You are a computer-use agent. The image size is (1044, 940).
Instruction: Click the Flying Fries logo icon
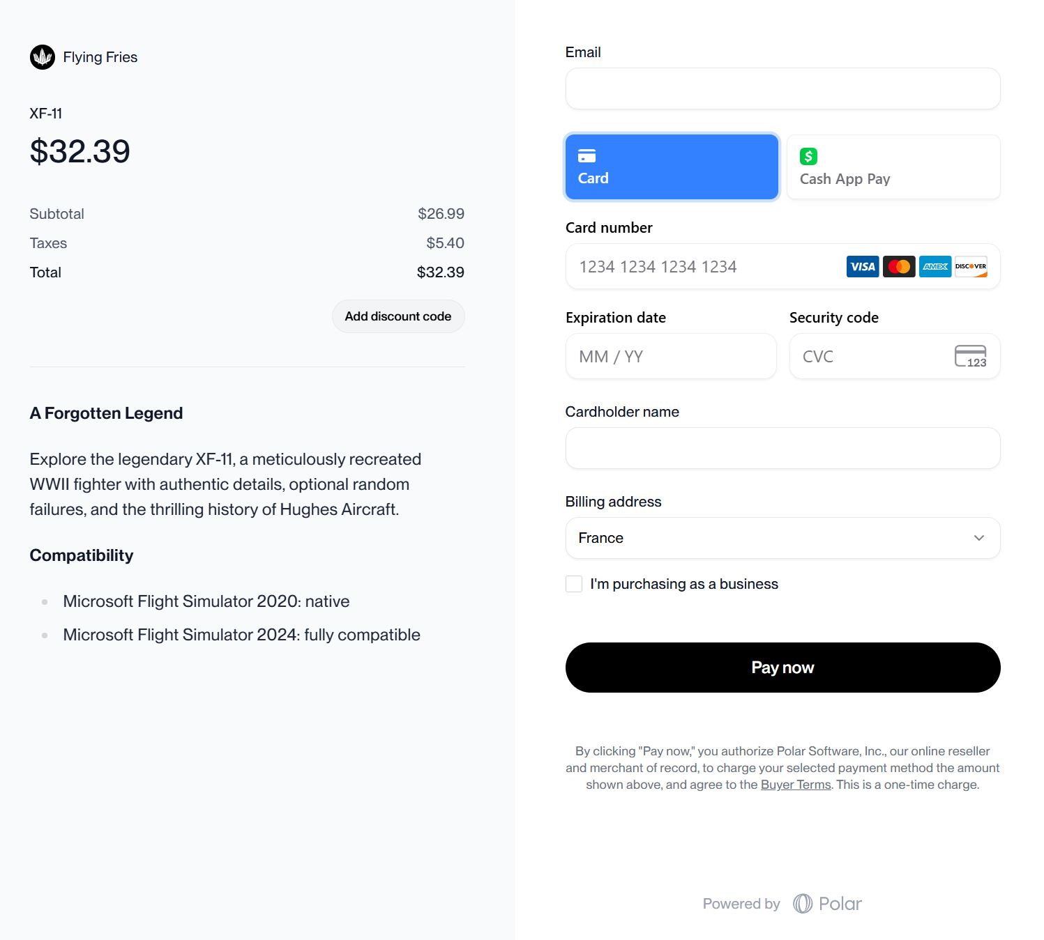(43, 57)
